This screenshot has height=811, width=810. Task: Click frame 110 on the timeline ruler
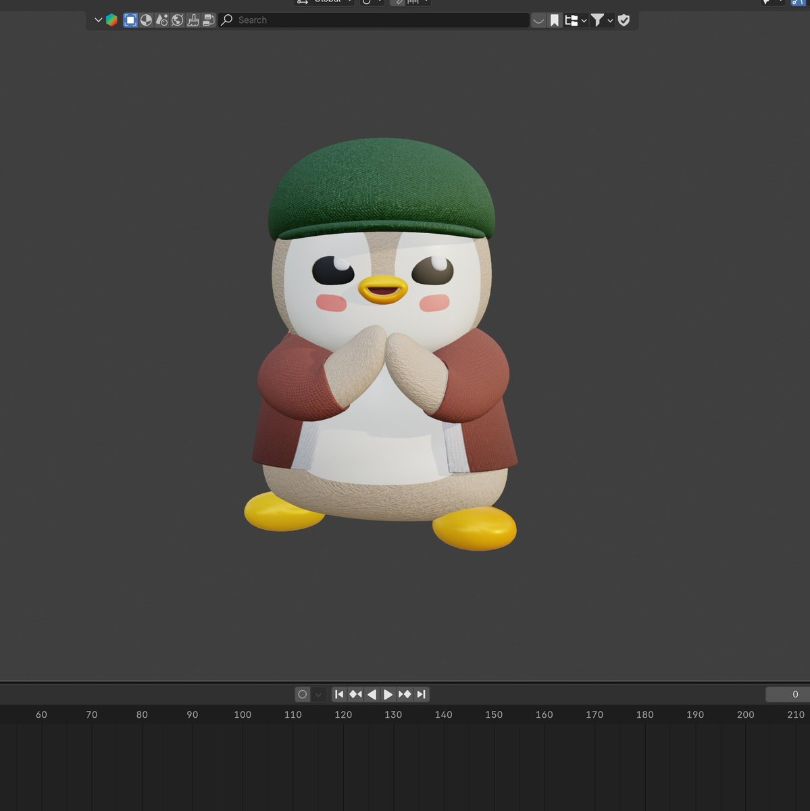pyautogui.click(x=293, y=714)
